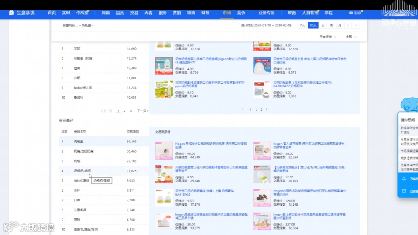
Task: Previous page arrow of upper product list
Action: pos(243,109)
